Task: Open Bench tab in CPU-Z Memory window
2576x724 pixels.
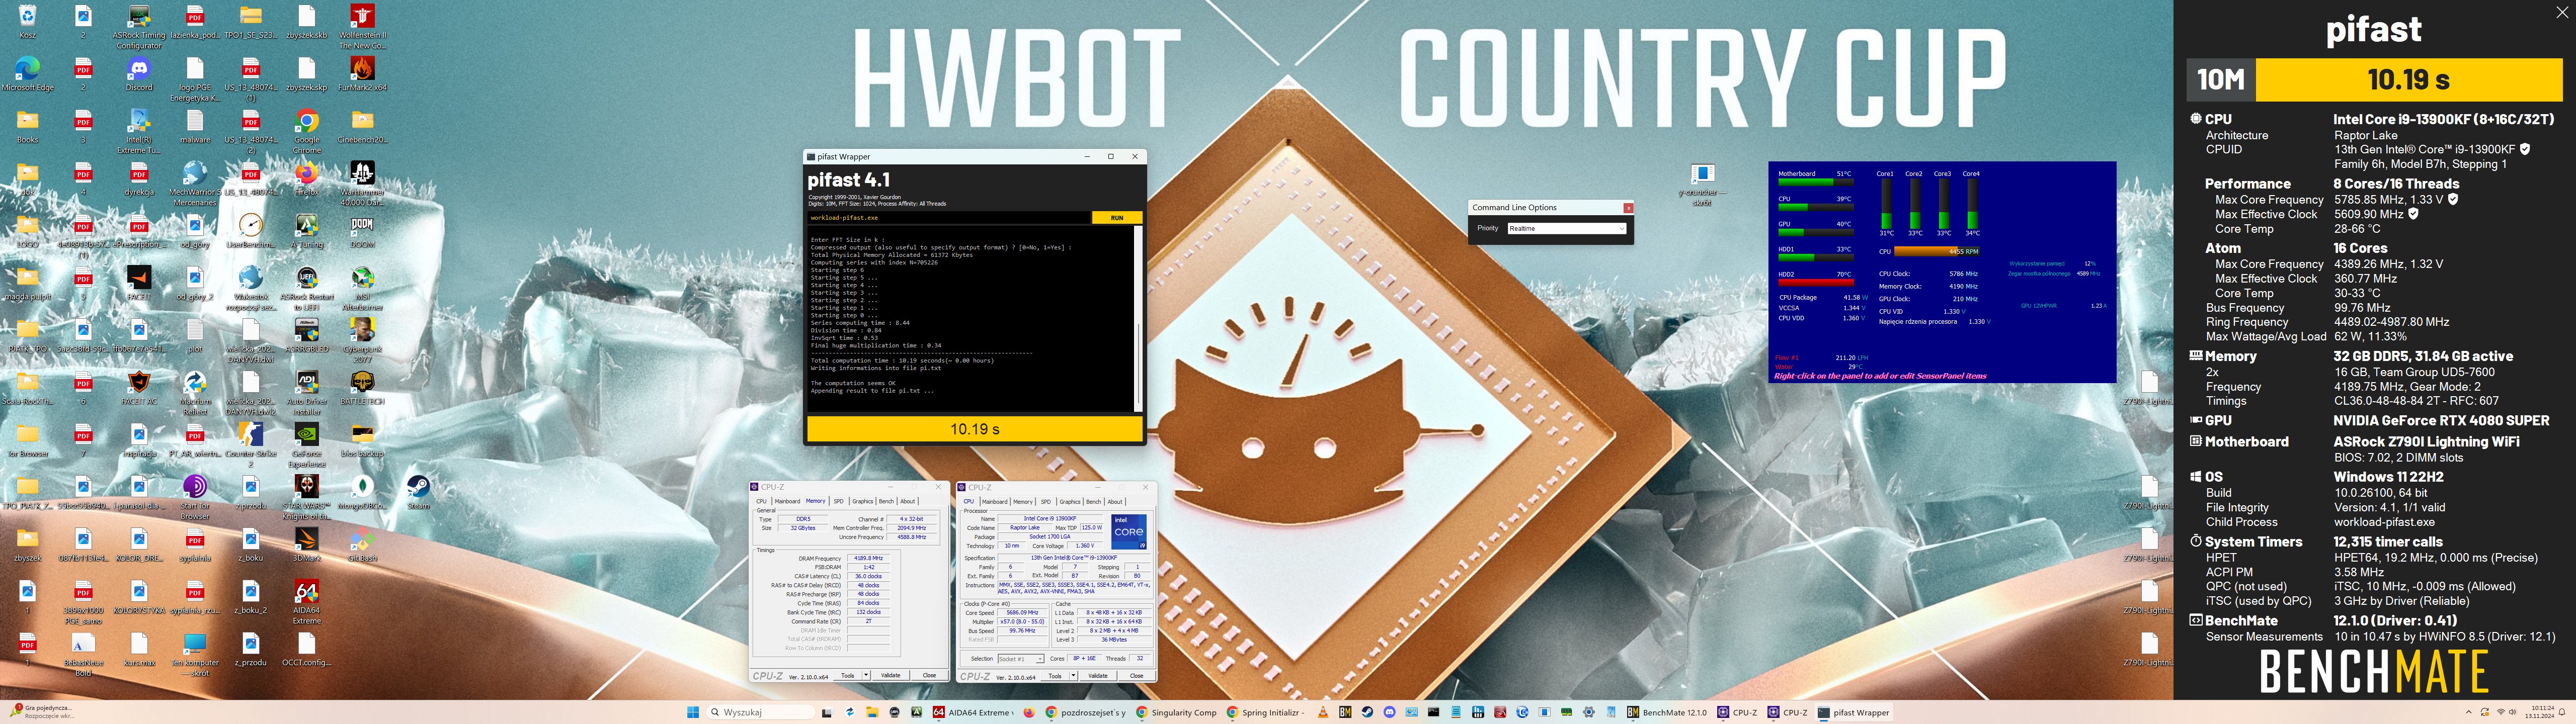Action: tap(886, 501)
